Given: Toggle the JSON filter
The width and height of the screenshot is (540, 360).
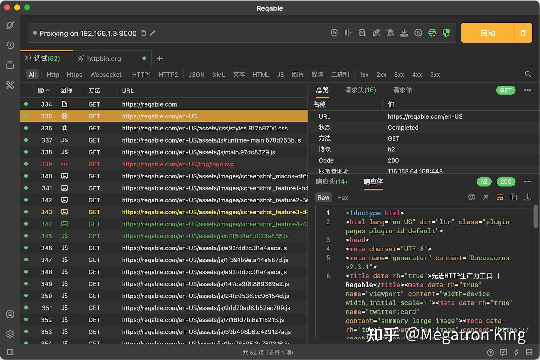Looking at the screenshot, I should click(x=197, y=74).
